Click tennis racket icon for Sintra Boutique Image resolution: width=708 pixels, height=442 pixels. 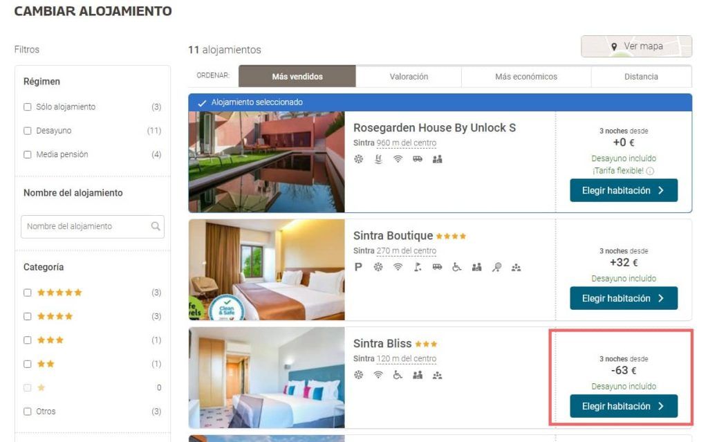click(x=496, y=267)
